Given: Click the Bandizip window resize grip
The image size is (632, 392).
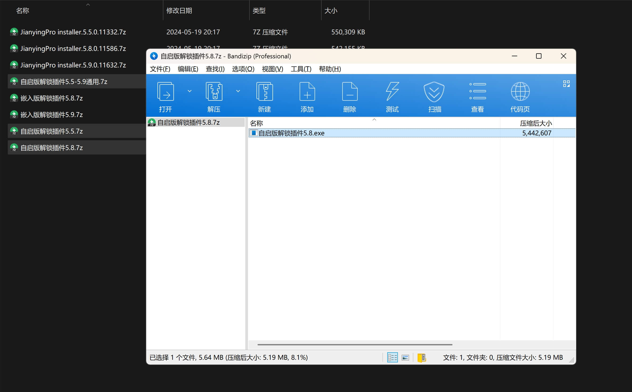Looking at the screenshot, I should pyautogui.click(x=572, y=360).
